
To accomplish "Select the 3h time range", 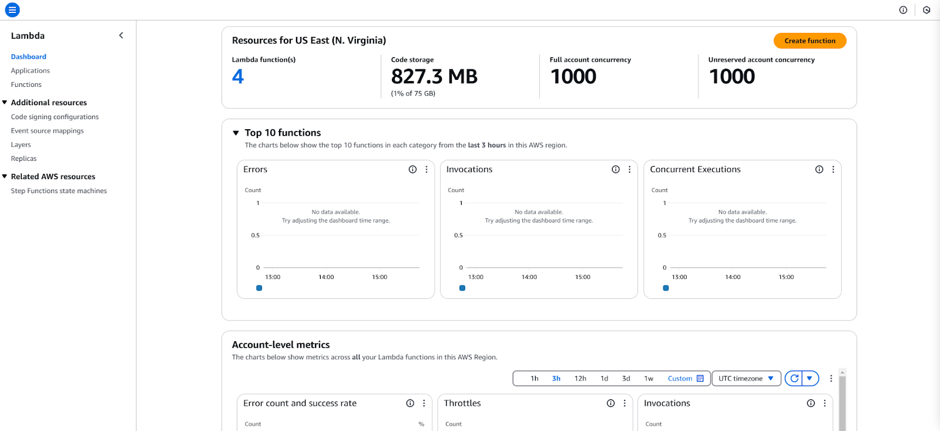I will [556, 379].
